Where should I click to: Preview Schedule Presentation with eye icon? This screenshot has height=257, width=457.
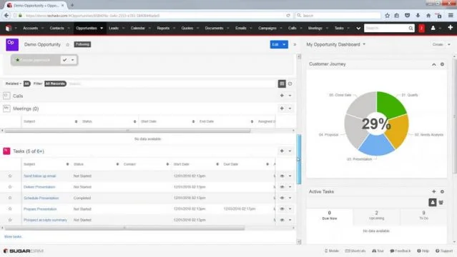[282, 198]
